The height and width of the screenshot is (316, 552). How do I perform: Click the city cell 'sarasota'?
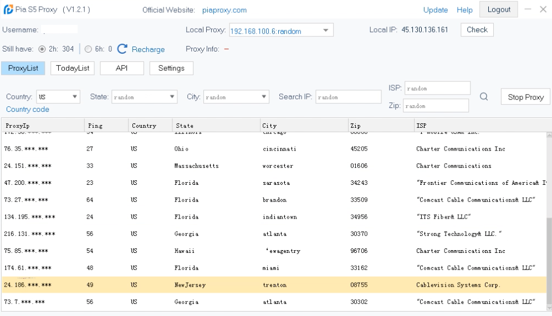tap(276, 183)
